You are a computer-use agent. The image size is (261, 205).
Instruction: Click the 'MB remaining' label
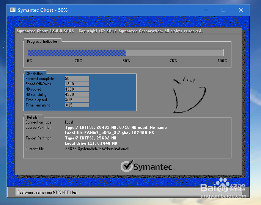tap(36, 95)
